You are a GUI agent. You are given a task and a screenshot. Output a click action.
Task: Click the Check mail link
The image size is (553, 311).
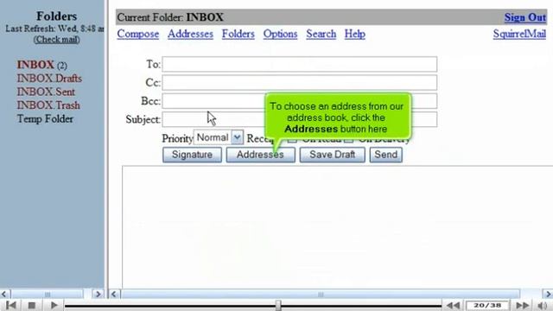pyautogui.click(x=56, y=40)
